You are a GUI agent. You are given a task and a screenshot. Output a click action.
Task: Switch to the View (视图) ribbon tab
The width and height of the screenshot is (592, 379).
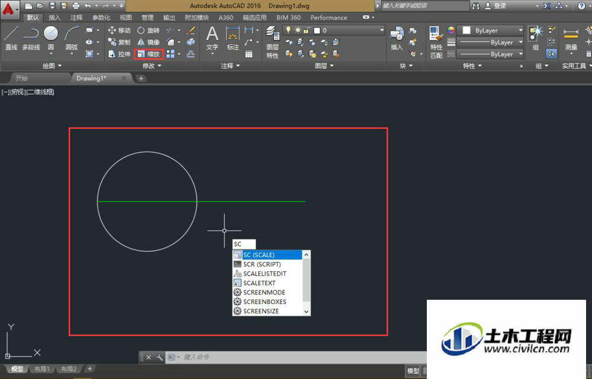[x=126, y=17]
